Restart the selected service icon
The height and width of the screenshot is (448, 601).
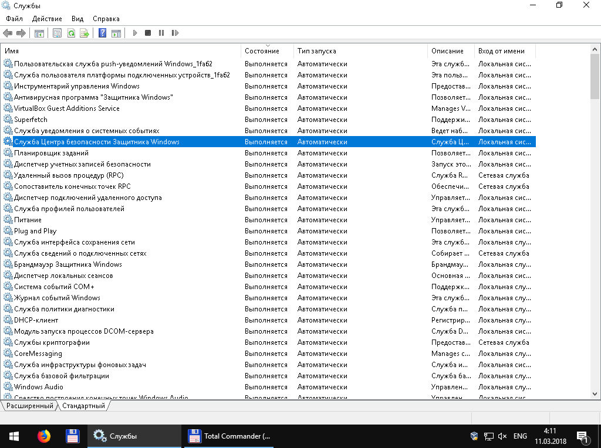point(175,33)
